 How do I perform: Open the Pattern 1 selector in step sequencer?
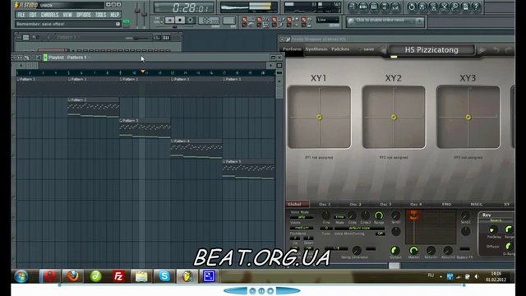coord(68,37)
